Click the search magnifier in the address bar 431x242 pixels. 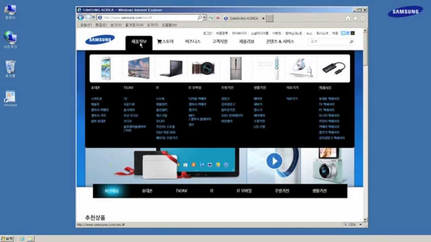[x=200, y=17]
